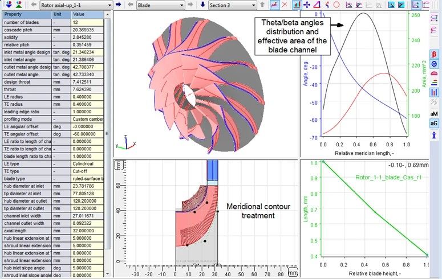This screenshot has height=279, width=442.
Task: Click the blue right arrow after rotor dropdown
Action: pyautogui.click(x=119, y=5)
